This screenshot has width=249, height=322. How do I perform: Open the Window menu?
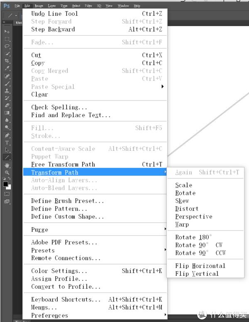tap(123, 6)
